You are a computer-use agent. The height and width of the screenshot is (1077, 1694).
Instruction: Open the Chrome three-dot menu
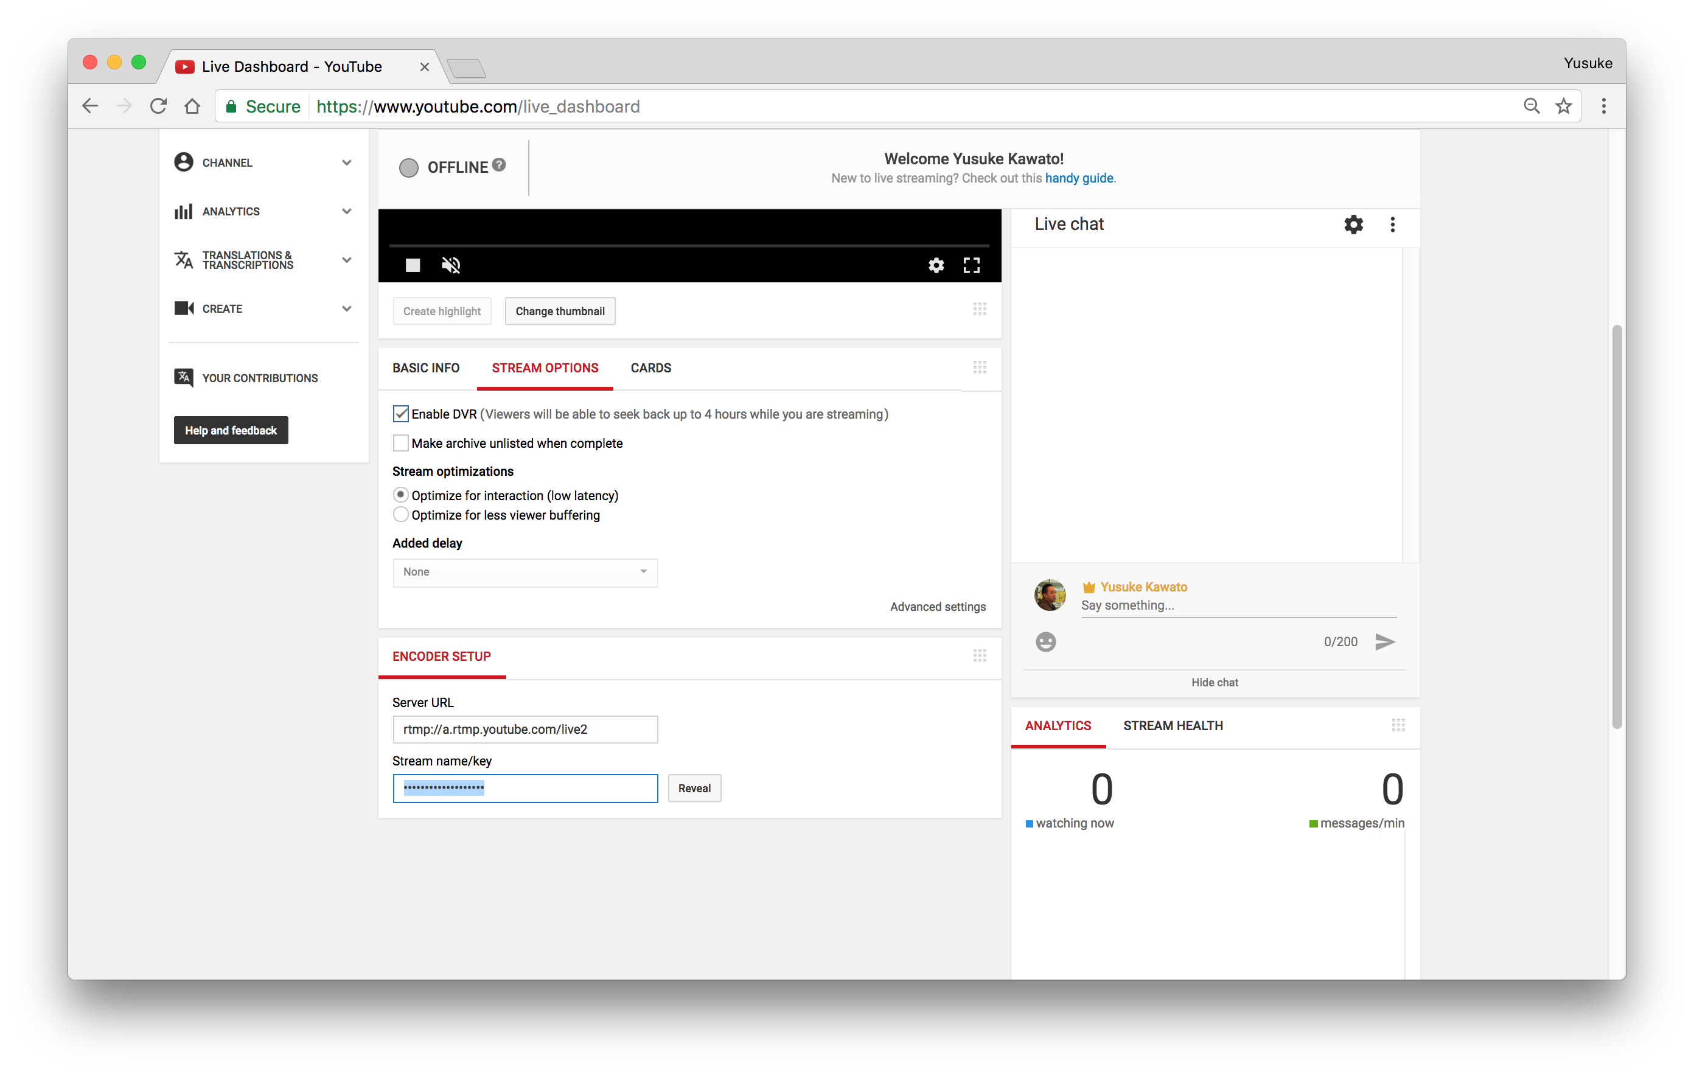coord(1604,106)
